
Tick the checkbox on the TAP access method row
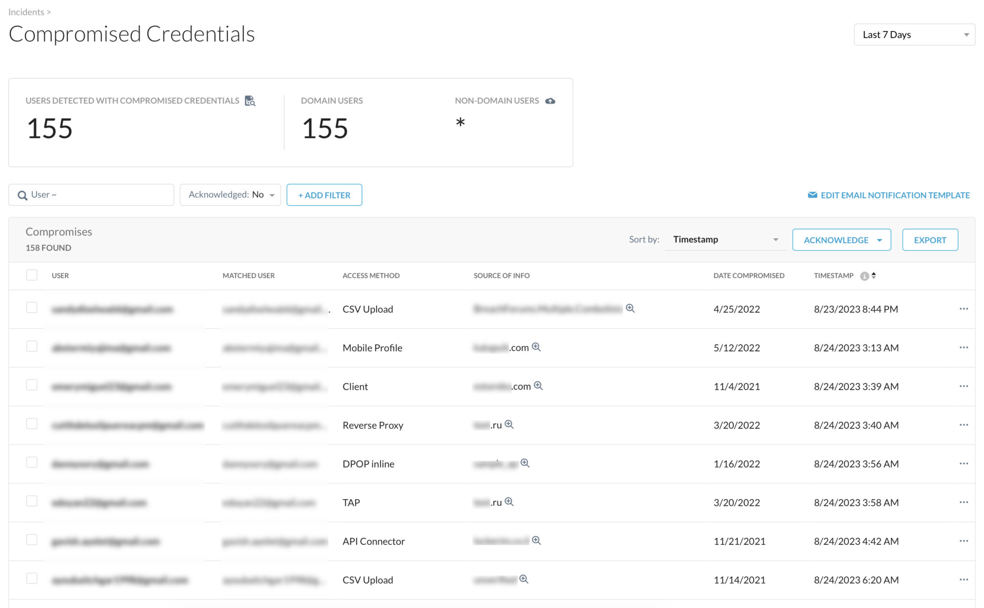(32, 501)
